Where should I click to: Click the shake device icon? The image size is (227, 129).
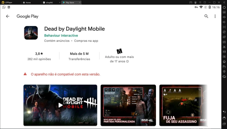pyautogui.click(x=224, y=62)
